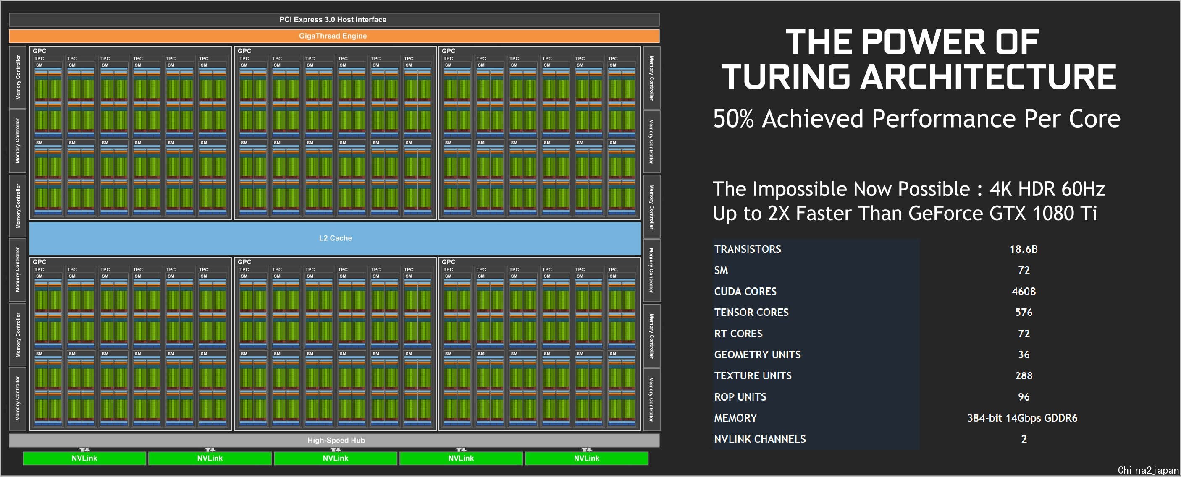Viewport: 1181px width, 477px height.
Task: Click the TENSOR CORES label
Action: [751, 313]
